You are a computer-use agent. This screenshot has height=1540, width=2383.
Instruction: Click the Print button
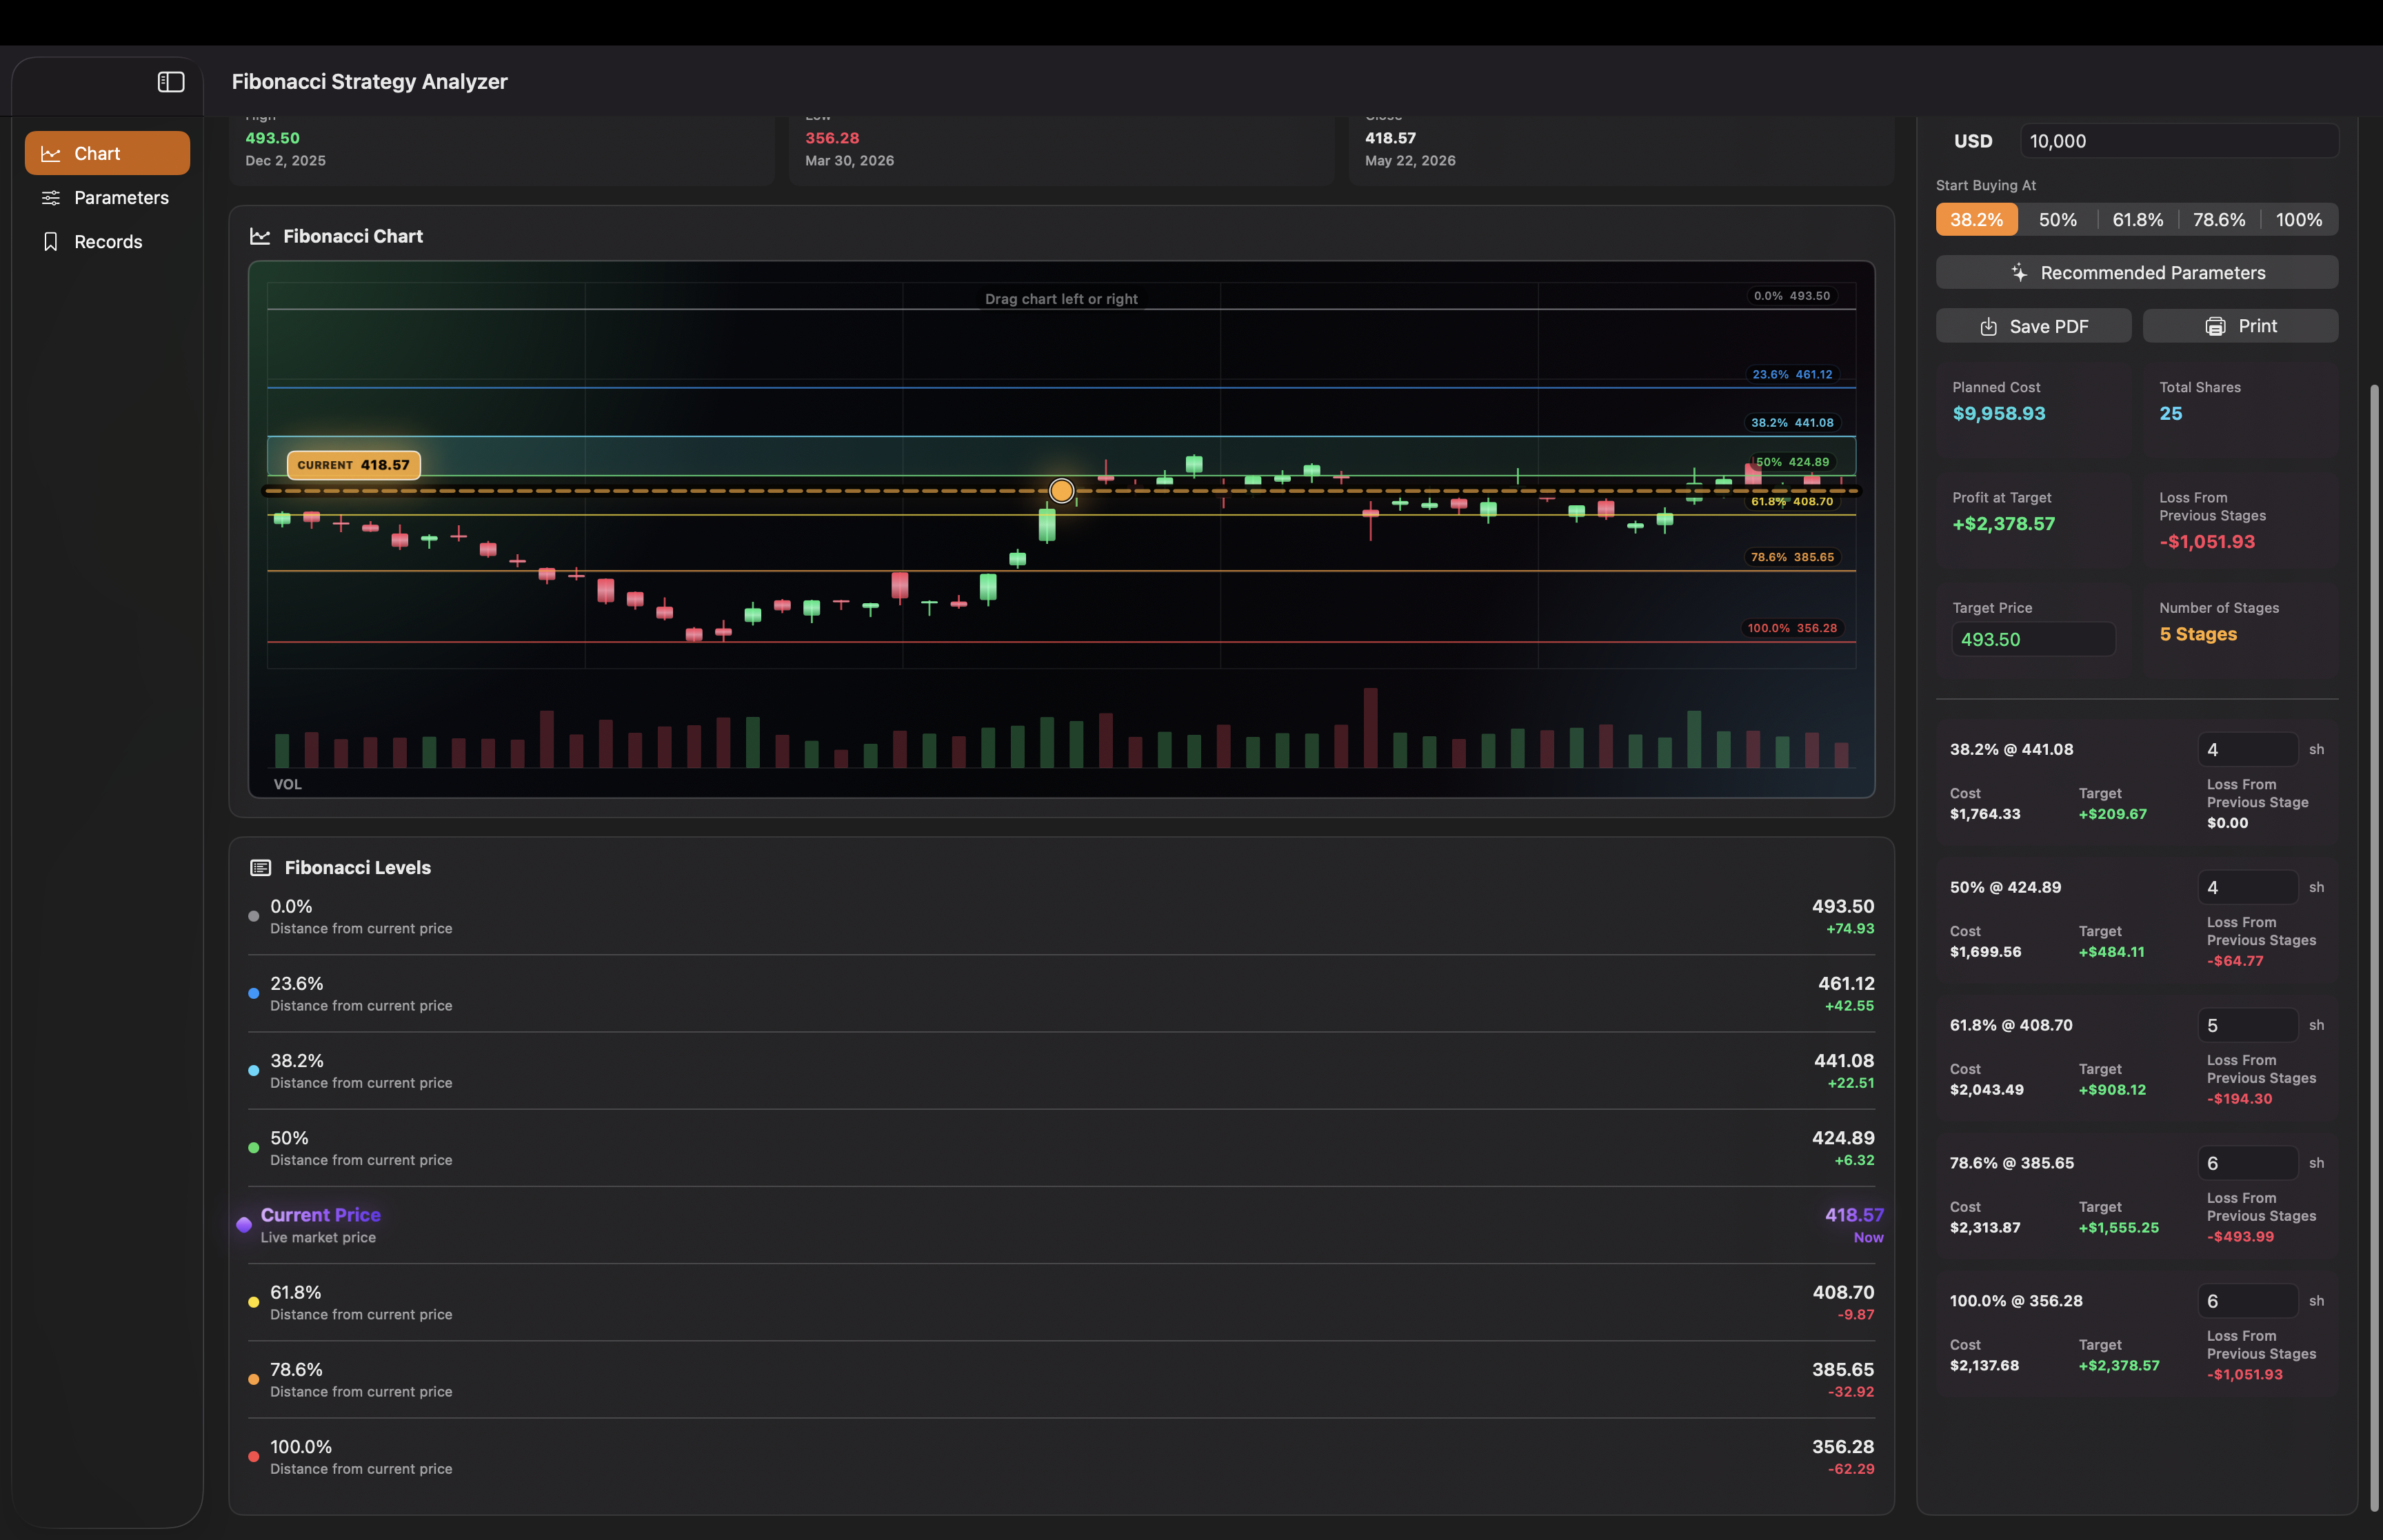(x=2240, y=327)
